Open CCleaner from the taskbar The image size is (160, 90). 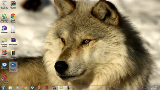click(x=39, y=88)
